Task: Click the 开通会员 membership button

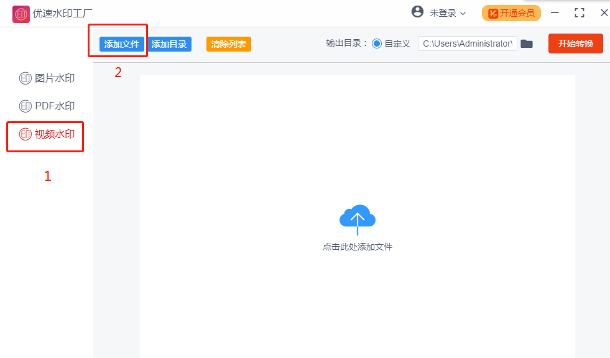Action: tap(511, 13)
